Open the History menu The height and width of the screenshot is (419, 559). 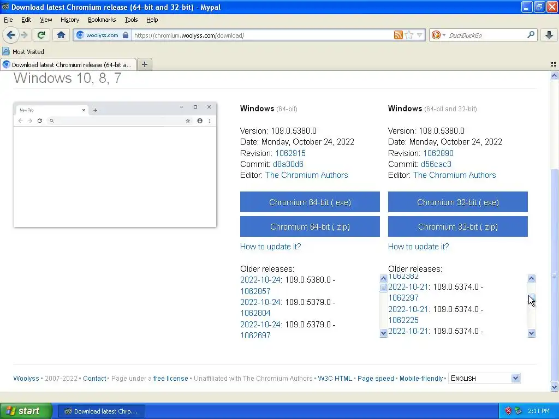(69, 20)
